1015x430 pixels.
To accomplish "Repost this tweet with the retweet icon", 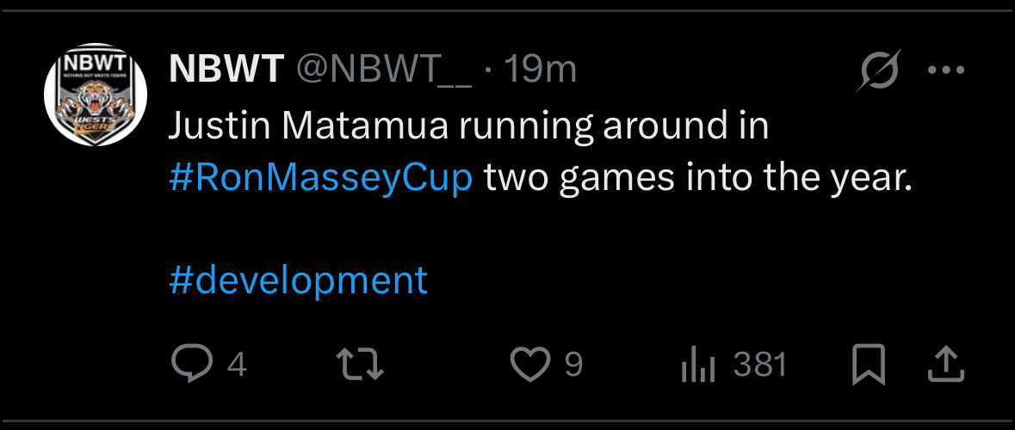I will pyautogui.click(x=359, y=365).
